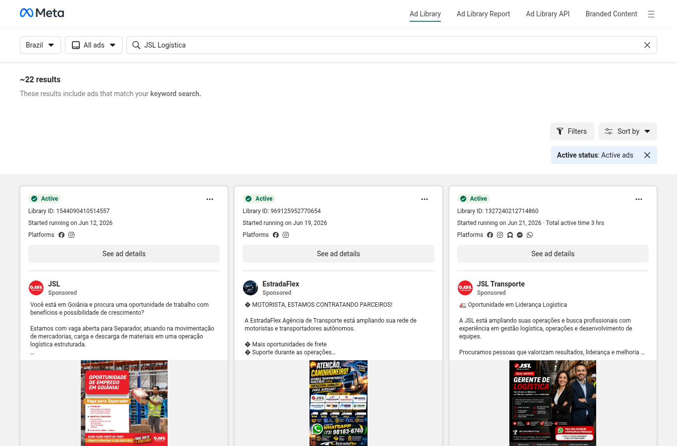Click 'Oportunidade em Liderança Logística' text
The image size is (677, 446).
pyautogui.click(x=517, y=305)
